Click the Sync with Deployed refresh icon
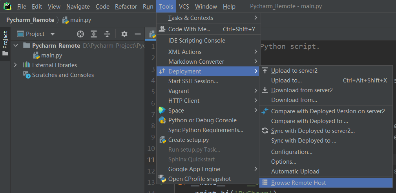Viewport: 396px width, 193px height. 265,130
